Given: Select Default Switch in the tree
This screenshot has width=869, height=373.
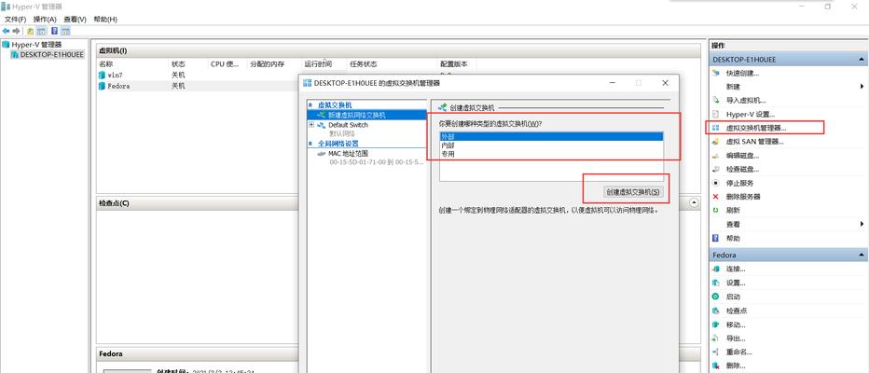Looking at the screenshot, I should (348, 125).
